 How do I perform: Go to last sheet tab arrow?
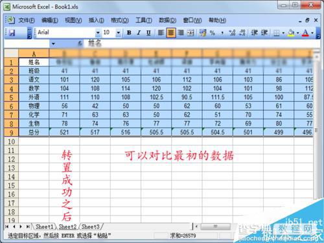point(28,227)
